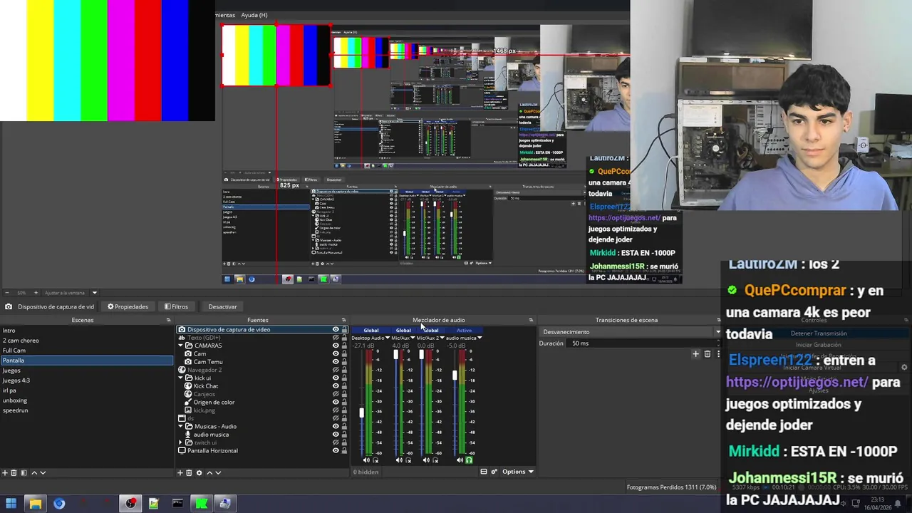Switch audio mixer layout icon
912x513 pixels.
click(x=484, y=472)
